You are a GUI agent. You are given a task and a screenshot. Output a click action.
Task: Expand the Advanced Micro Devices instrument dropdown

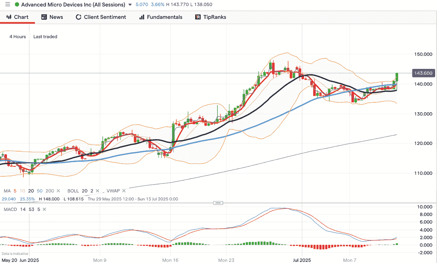(x=130, y=5)
